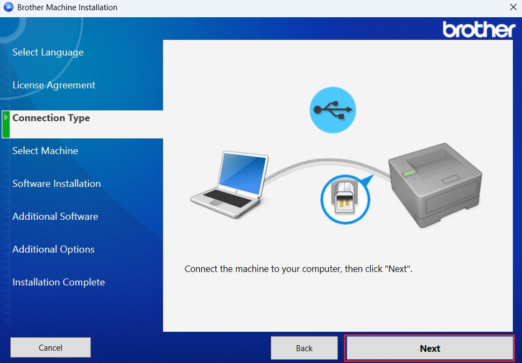Image resolution: width=522 pixels, height=363 pixels.
Task: Go to the License Agreement step
Action: (54, 85)
